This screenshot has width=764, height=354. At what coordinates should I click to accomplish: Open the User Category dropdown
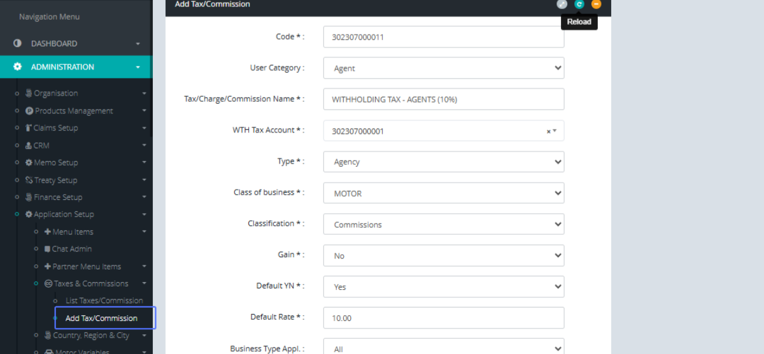coord(443,68)
